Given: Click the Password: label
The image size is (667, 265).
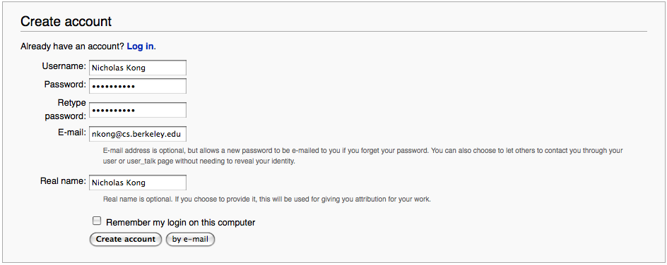Looking at the screenshot, I should click(65, 85).
